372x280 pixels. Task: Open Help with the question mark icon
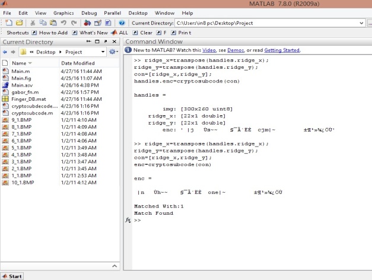pyautogui.click(x=122, y=23)
